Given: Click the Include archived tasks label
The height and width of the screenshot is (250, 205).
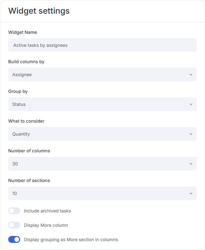Looking at the screenshot, I should click(x=47, y=211).
